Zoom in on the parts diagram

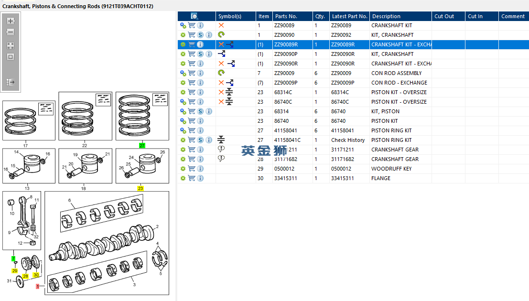pos(11,21)
